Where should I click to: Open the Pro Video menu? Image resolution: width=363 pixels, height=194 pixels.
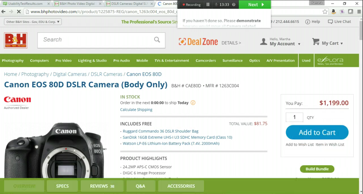coord(63,61)
